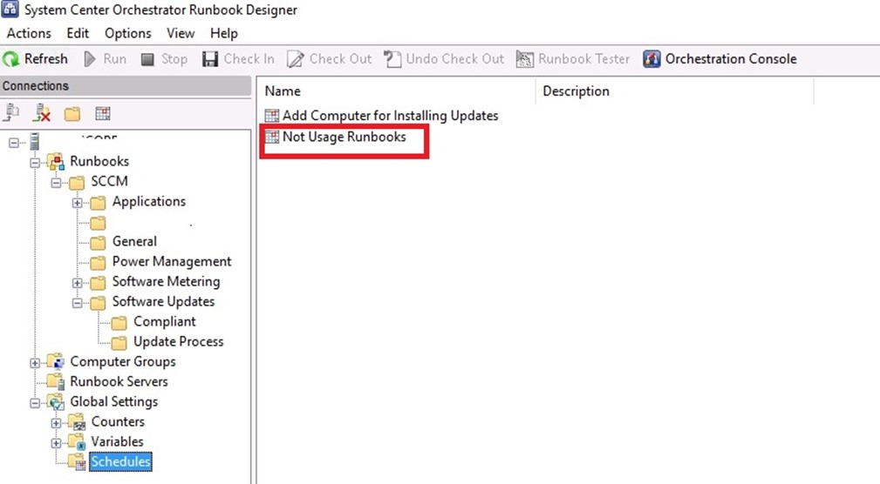The height and width of the screenshot is (484, 880).
Task: Collapse the Runbooks tree node
Action: click(35, 163)
